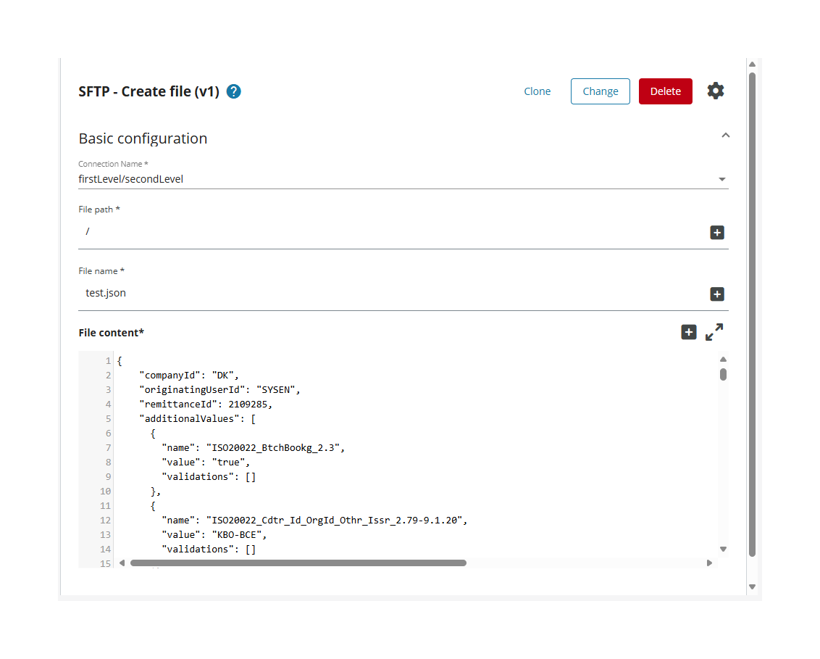Click the code editor vertical scrollbar thumb
Image resolution: width=820 pixels, height=659 pixels.
pos(723,375)
